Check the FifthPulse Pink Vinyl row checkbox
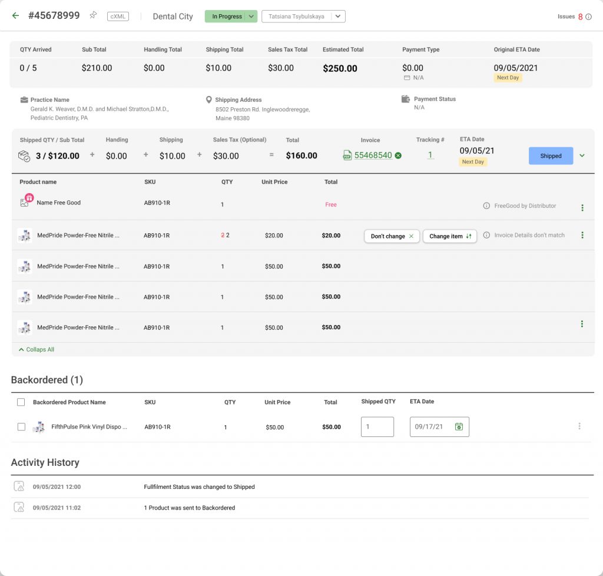 21,427
